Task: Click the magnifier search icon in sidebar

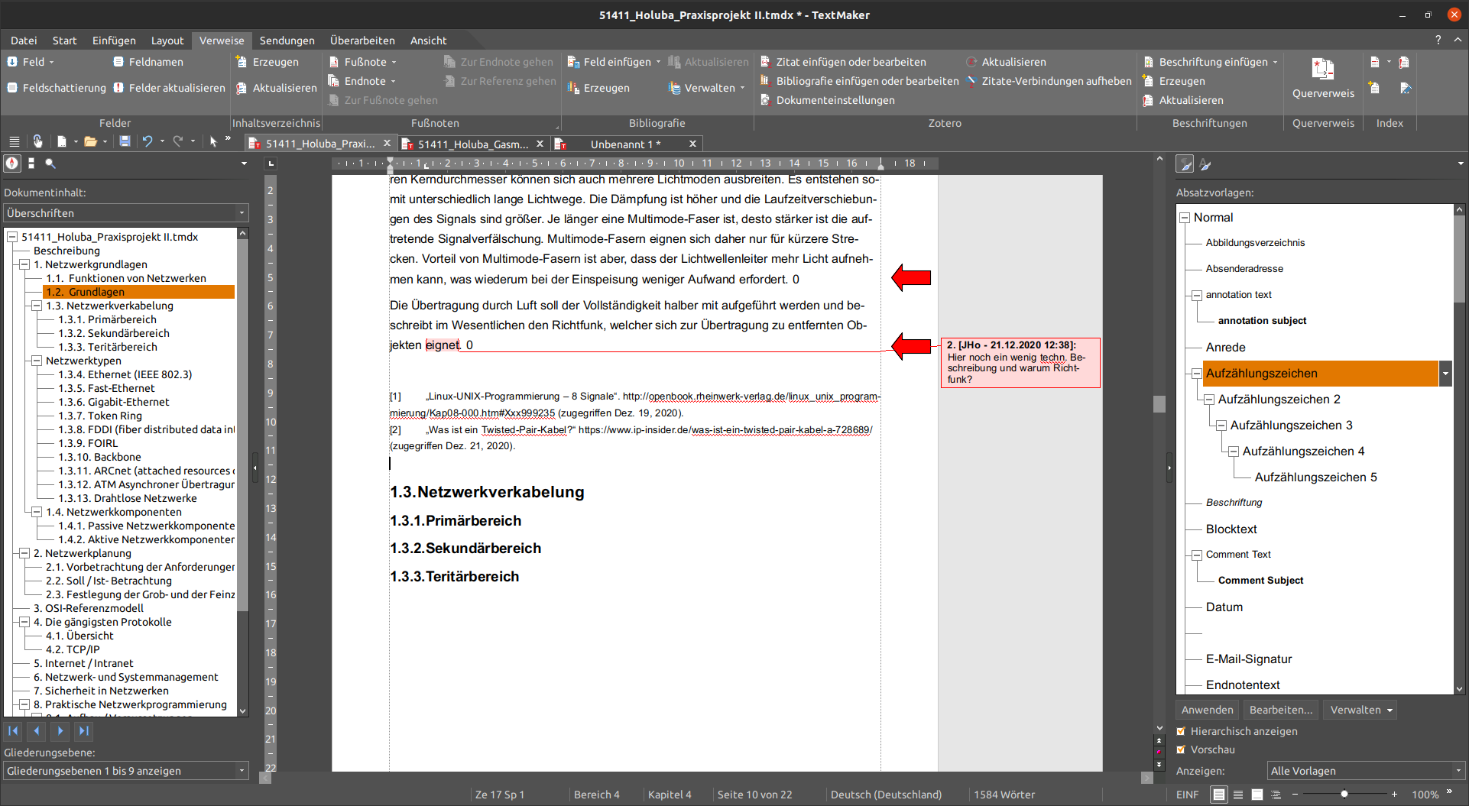Action: [x=50, y=163]
